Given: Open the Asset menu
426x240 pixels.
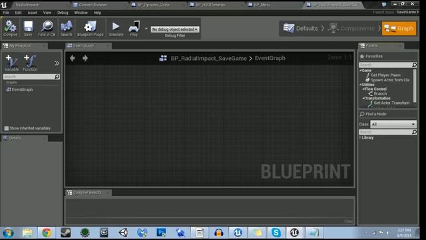Looking at the screenshot, I should (33, 13).
